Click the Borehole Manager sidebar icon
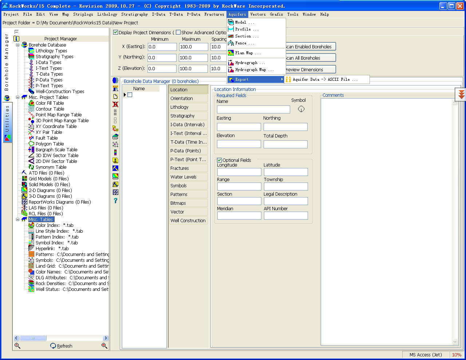This screenshot has width=466, height=360. click(x=7, y=98)
